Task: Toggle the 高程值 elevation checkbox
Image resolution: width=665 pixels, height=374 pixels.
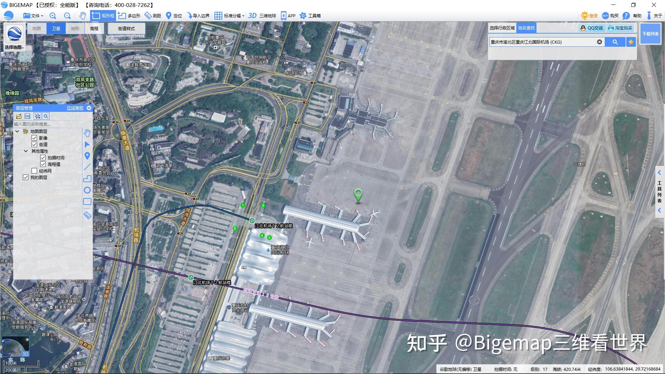Action: [x=43, y=164]
